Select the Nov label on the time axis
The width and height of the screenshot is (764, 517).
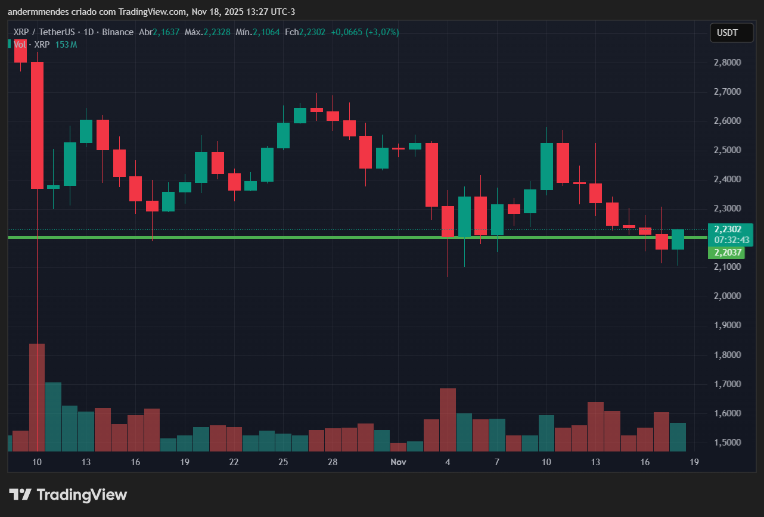pyautogui.click(x=398, y=462)
